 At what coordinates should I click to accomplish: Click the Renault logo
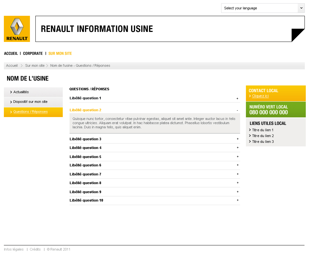pyautogui.click(x=17, y=29)
